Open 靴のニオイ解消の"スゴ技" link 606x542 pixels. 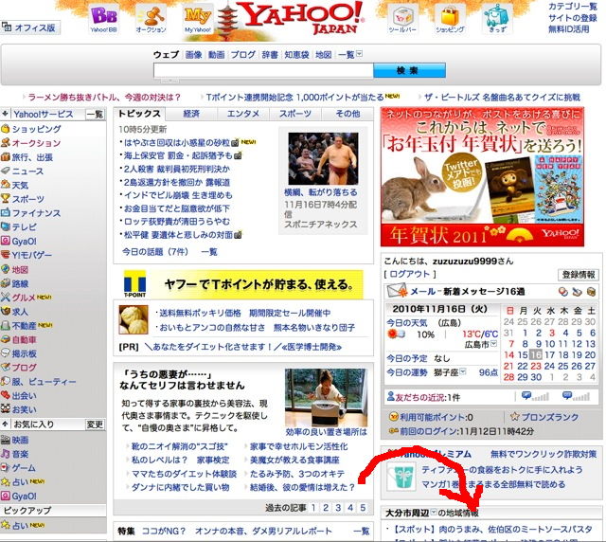point(180,446)
